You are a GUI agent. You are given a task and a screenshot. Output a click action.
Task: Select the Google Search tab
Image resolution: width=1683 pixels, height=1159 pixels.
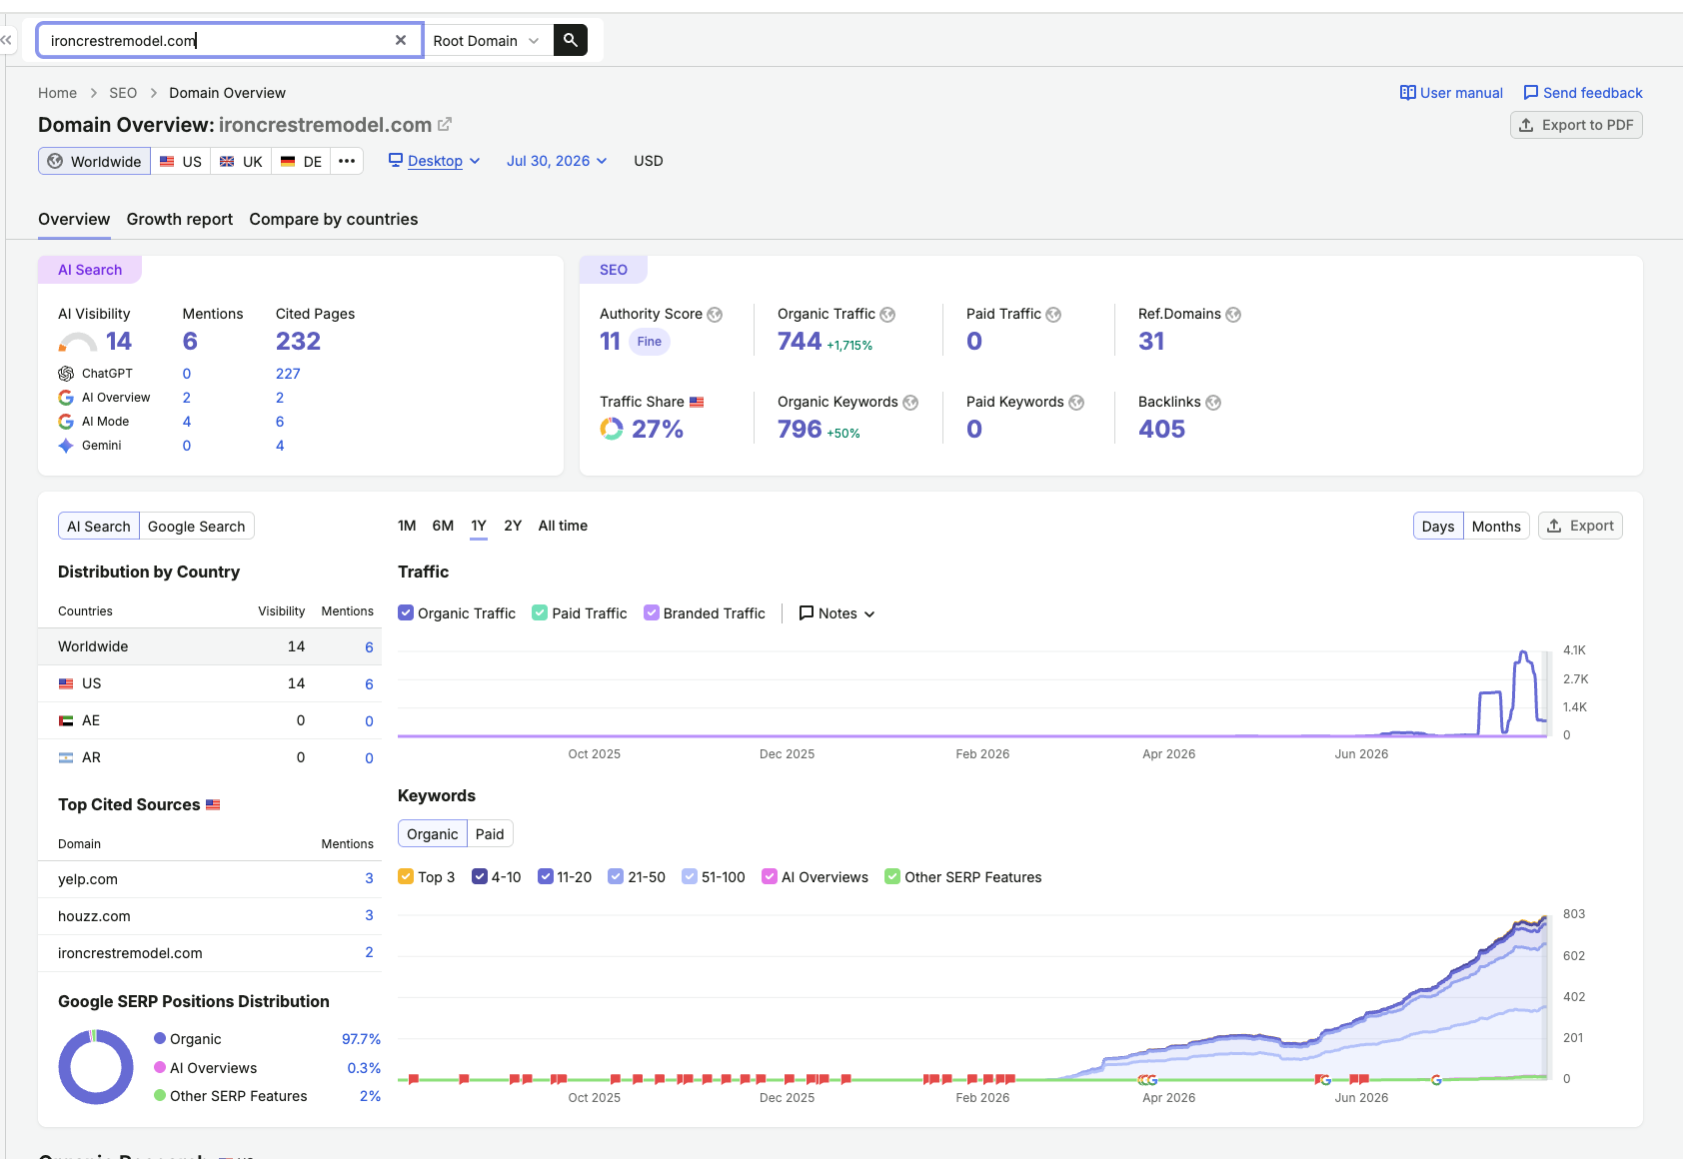pyautogui.click(x=197, y=526)
